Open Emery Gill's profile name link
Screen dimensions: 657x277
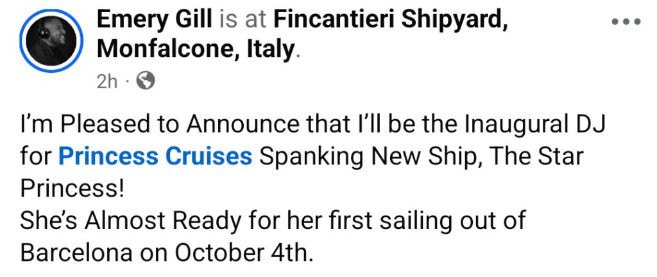(155, 20)
